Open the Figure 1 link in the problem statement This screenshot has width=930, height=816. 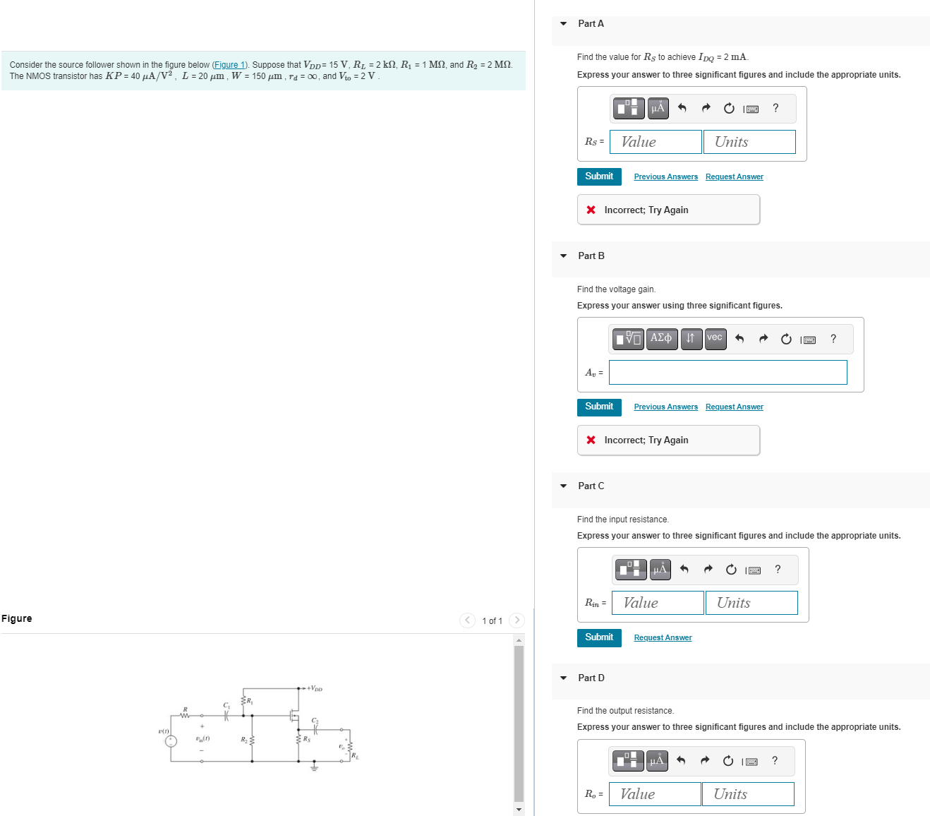click(x=230, y=64)
